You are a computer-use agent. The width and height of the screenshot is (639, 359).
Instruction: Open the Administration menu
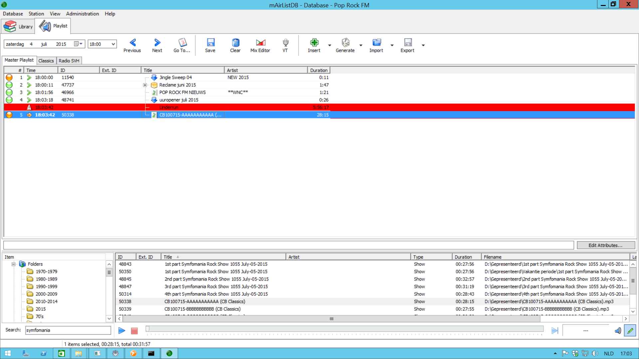[83, 14]
